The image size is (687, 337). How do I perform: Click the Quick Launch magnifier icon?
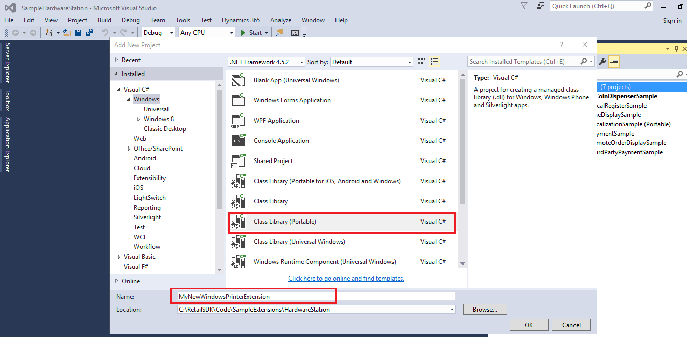coord(648,6)
